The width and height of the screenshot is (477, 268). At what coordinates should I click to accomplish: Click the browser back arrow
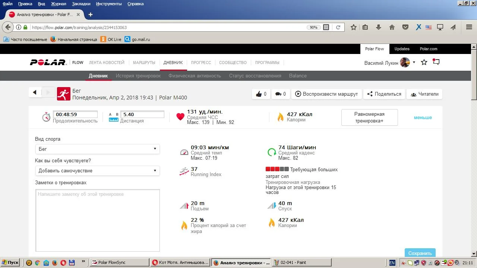(x=8, y=27)
